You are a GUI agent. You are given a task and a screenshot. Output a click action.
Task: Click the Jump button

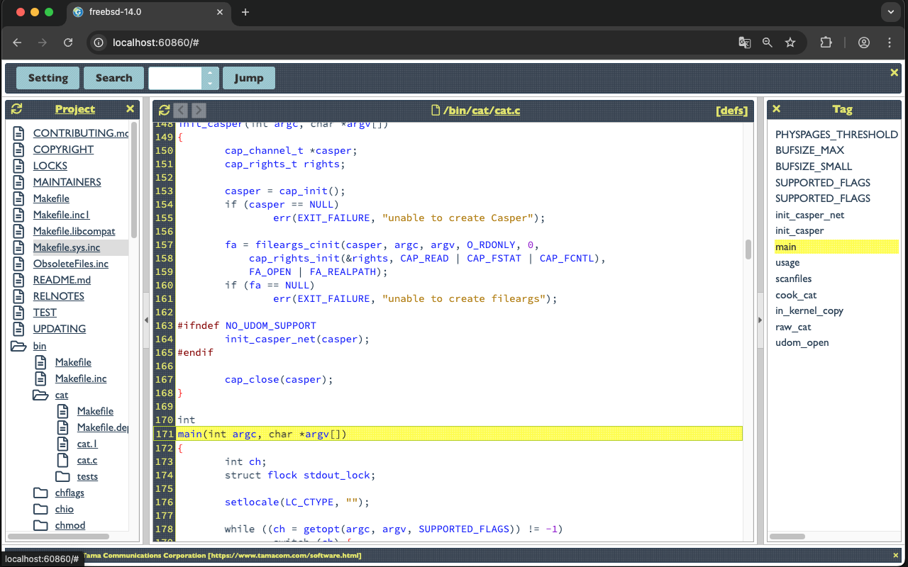click(249, 78)
